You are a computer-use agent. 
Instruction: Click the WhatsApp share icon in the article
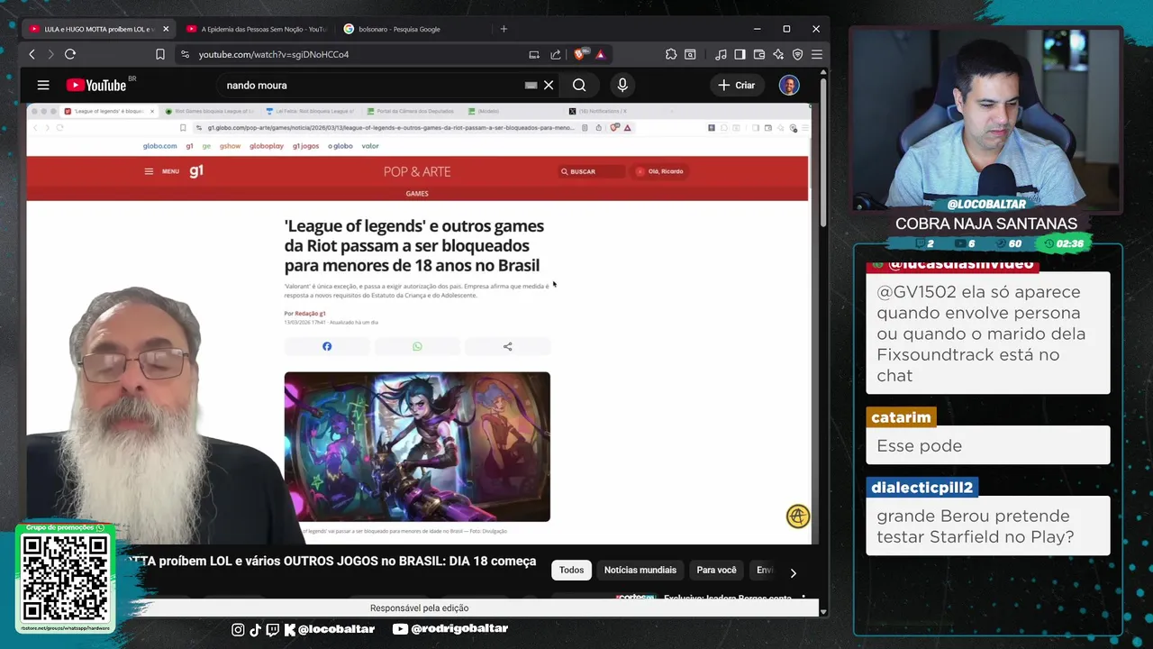tap(417, 346)
